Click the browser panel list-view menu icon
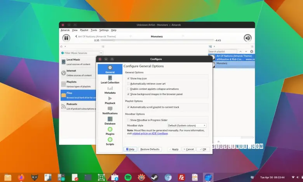This screenshot has height=182, width=303. coord(103,46)
